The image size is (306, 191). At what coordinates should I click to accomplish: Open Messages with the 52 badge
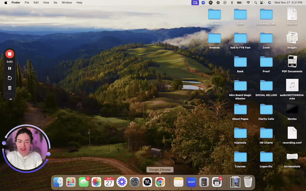[84, 182]
